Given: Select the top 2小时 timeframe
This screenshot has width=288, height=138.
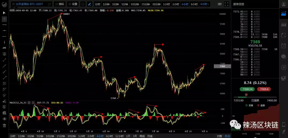Looking at the screenshot, I should click(175, 4).
